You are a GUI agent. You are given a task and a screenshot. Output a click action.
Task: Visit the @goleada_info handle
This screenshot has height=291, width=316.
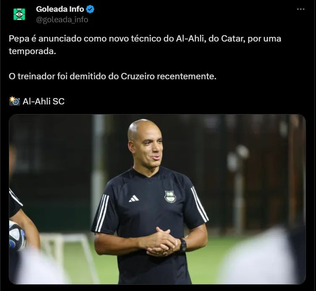pos(62,20)
